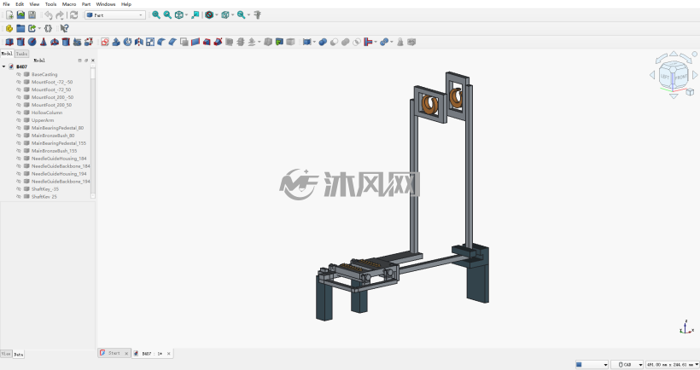Create a Part sphere primitive
Screen dimensions: 700x370
tap(32, 42)
